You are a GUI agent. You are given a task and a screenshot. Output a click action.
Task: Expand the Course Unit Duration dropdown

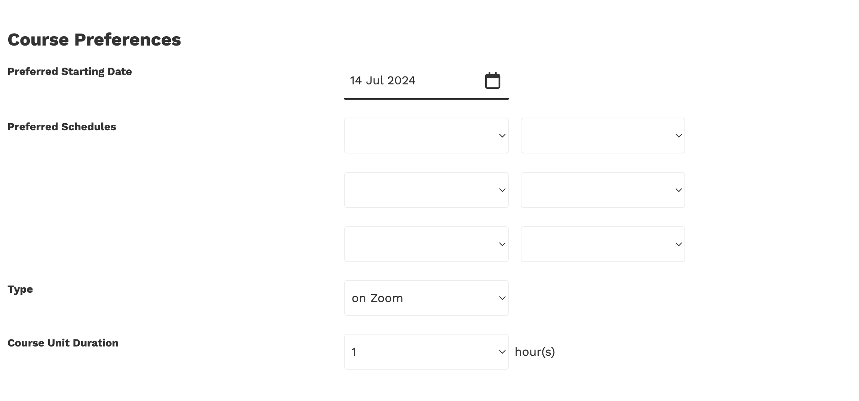pos(426,352)
